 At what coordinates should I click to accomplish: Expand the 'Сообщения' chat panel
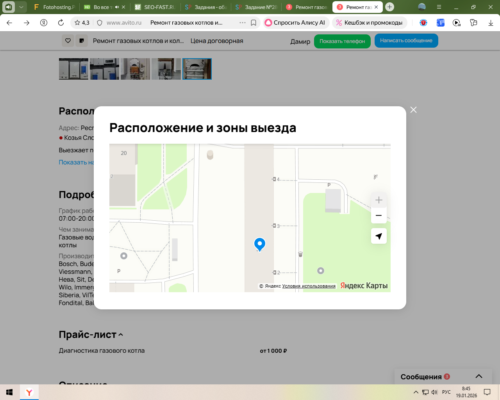(x=479, y=377)
